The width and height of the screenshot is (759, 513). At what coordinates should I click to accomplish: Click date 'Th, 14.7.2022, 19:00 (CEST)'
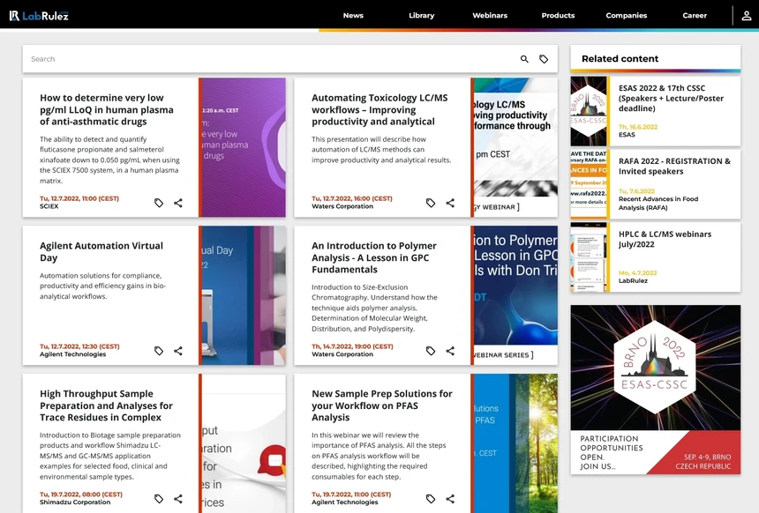click(x=352, y=346)
